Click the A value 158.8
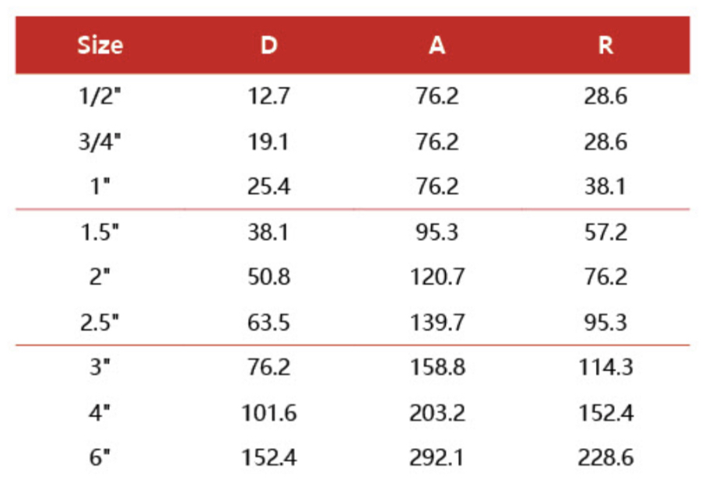The image size is (705, 493). point(437,367)
